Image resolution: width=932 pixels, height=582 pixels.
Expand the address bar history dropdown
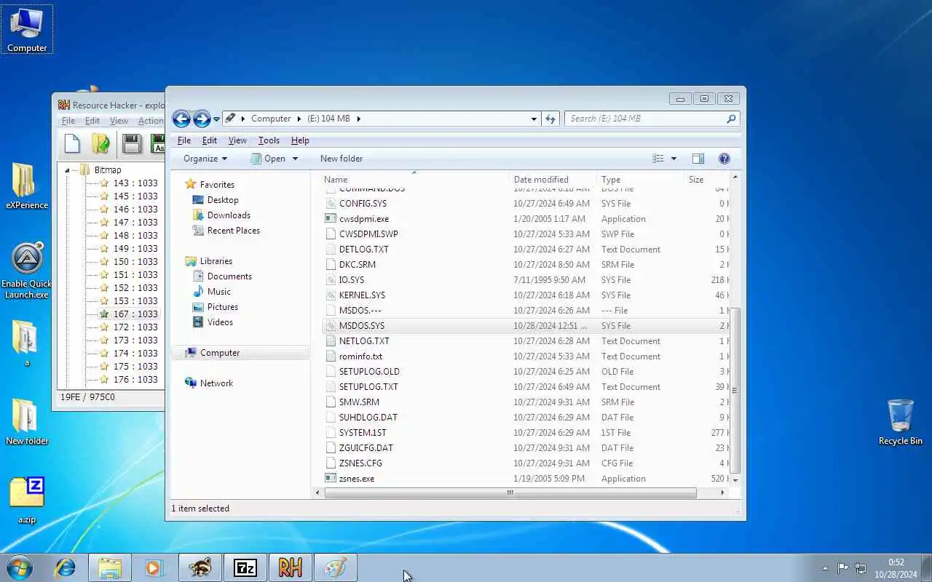coord(534,119)
